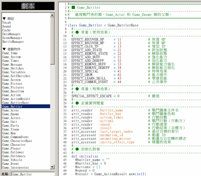This screenshot has height=176, width=201.
Task: Click the EFFECT_GAIN_TP constant line
Action: (x=96, y=47)
